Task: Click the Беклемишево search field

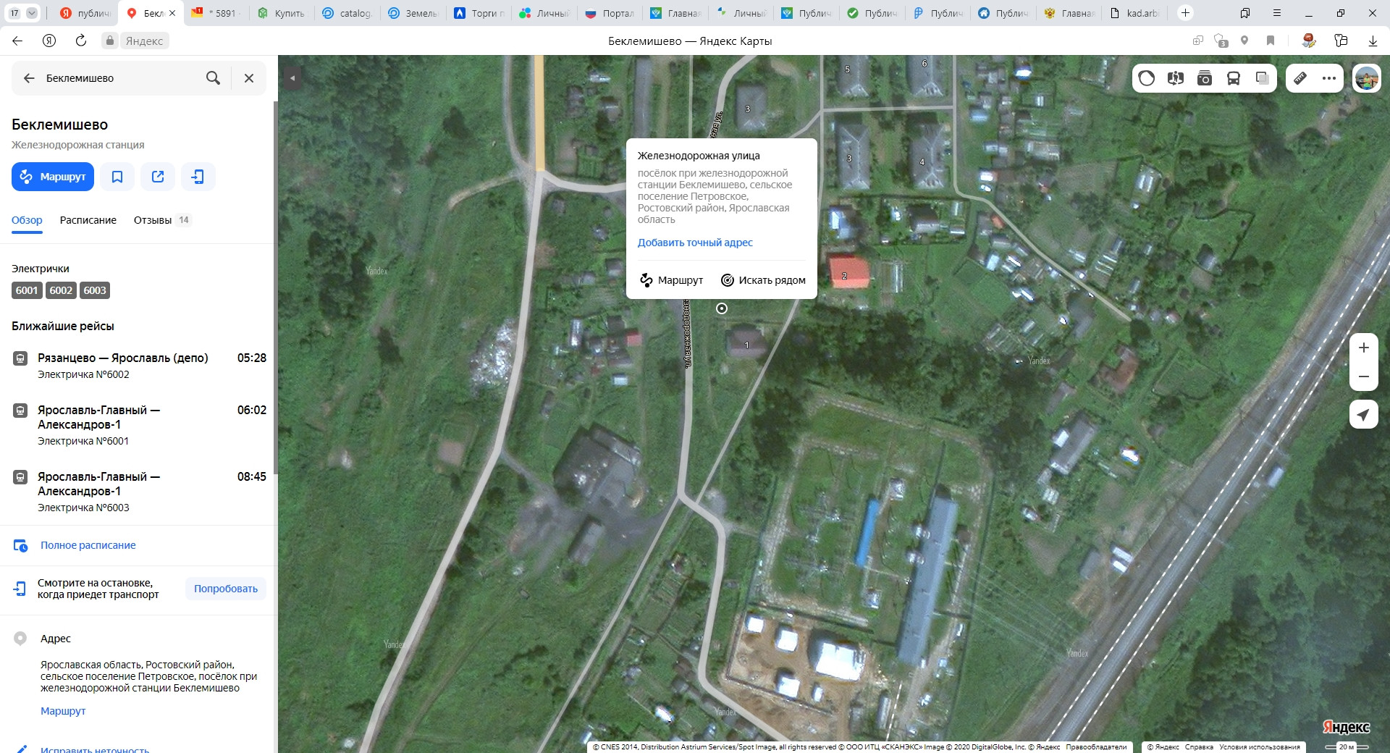Action: tap(119, 78)
